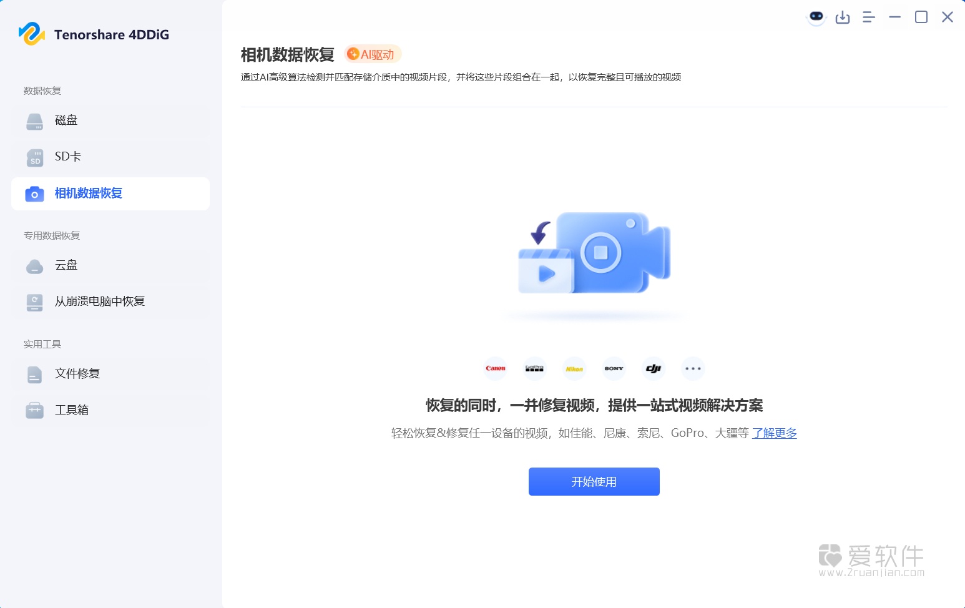Click the ellipsis circle for more brands
This screenshot has height=608, width=965.
coord(693,368)
